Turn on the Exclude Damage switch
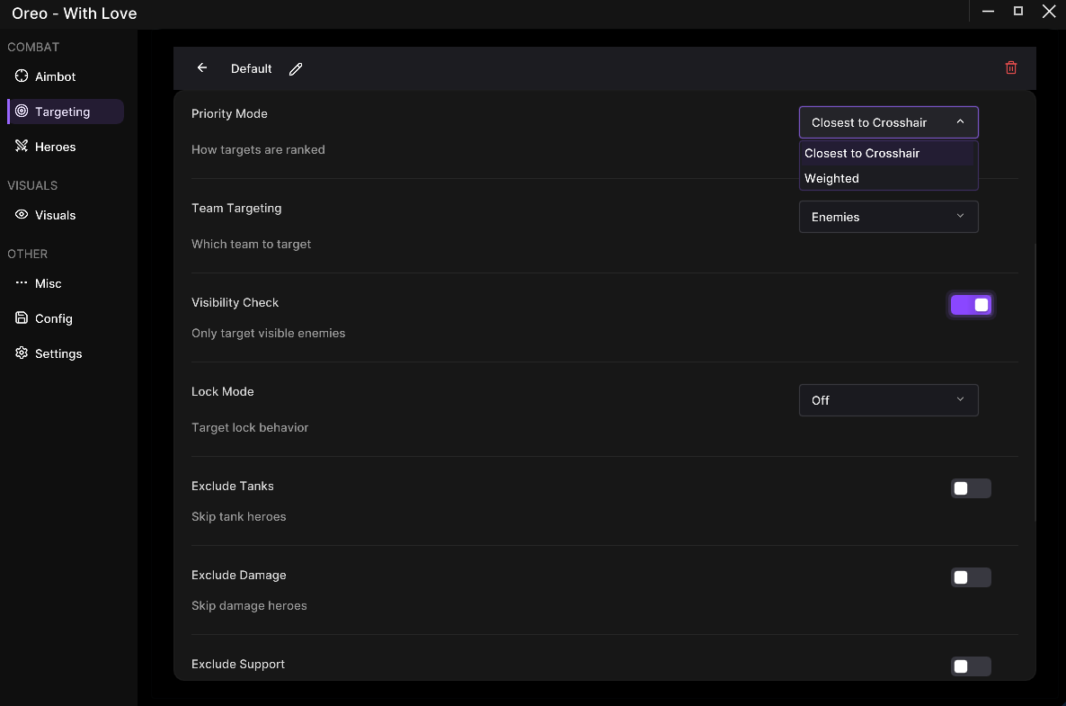The height and width of the screenshot is (706, 1066). (x=971, y=577)
